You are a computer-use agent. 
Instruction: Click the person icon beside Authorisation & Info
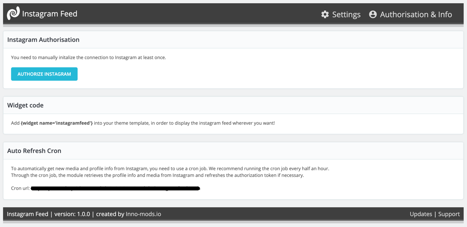click(x=373, y=14)
